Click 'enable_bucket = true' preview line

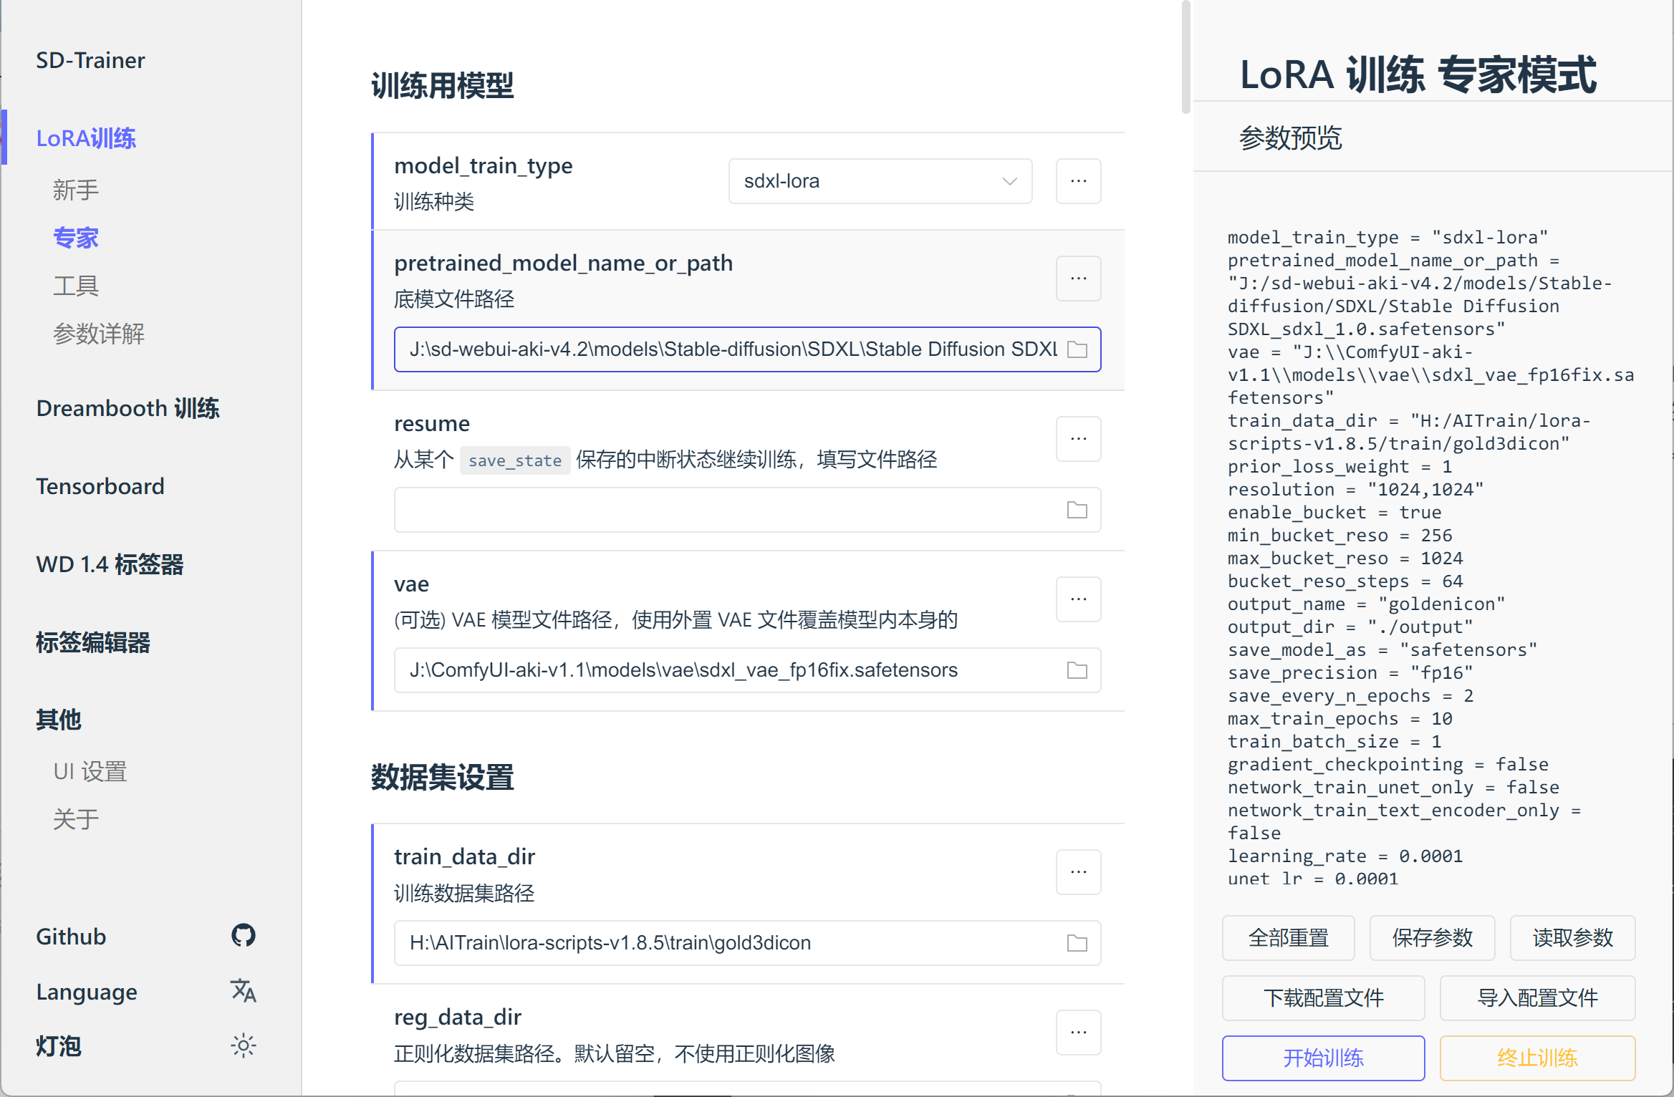[x=1334, y=512]
